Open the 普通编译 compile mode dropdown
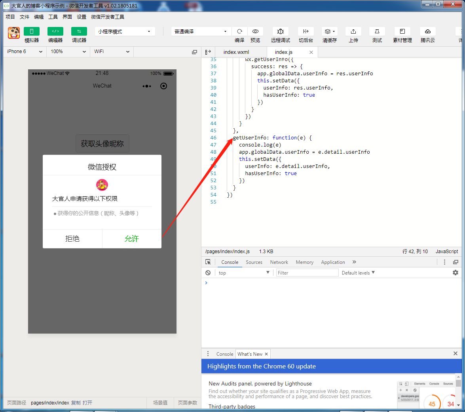465x412 pixels. click(x=201, y=31)
